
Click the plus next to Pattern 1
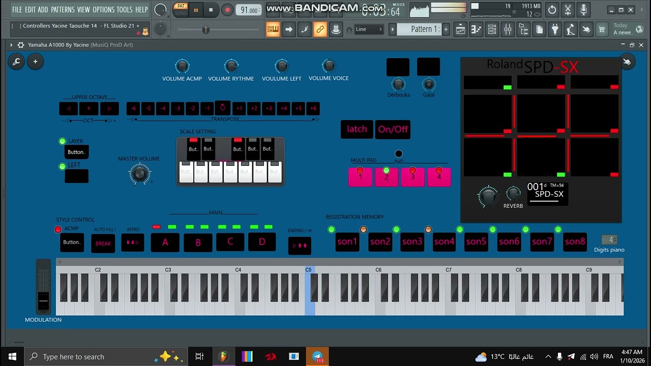(446, 29)
